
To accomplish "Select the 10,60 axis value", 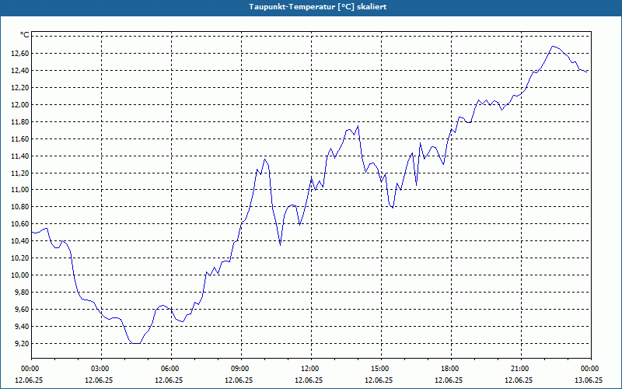I will pos(22,224).
